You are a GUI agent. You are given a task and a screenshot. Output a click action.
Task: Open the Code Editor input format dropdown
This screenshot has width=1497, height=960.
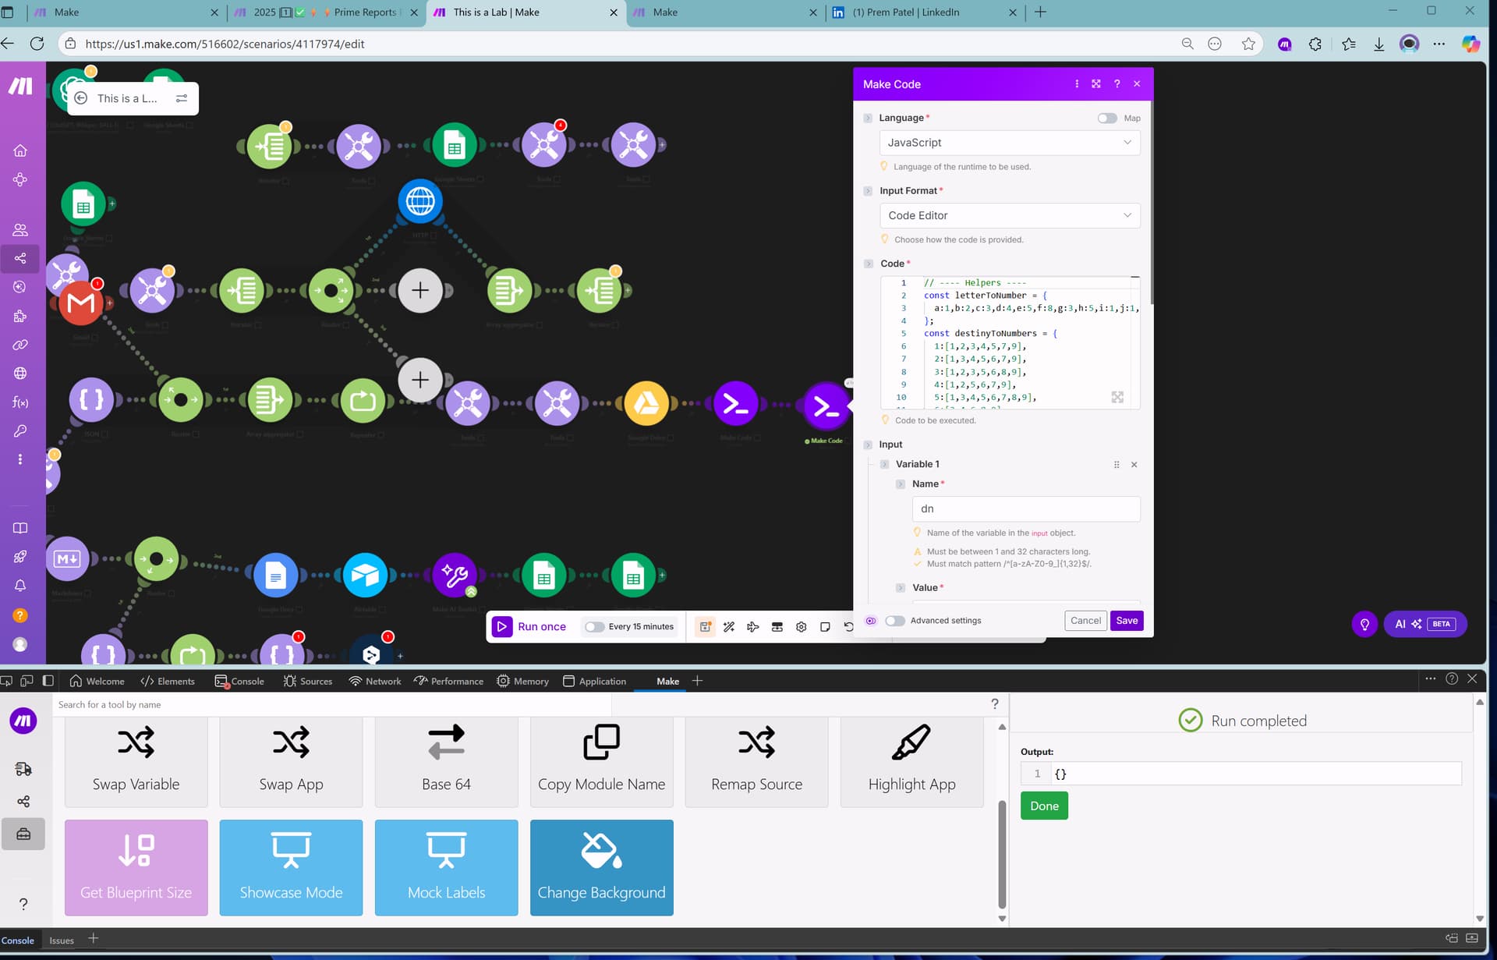[1009, 216]
